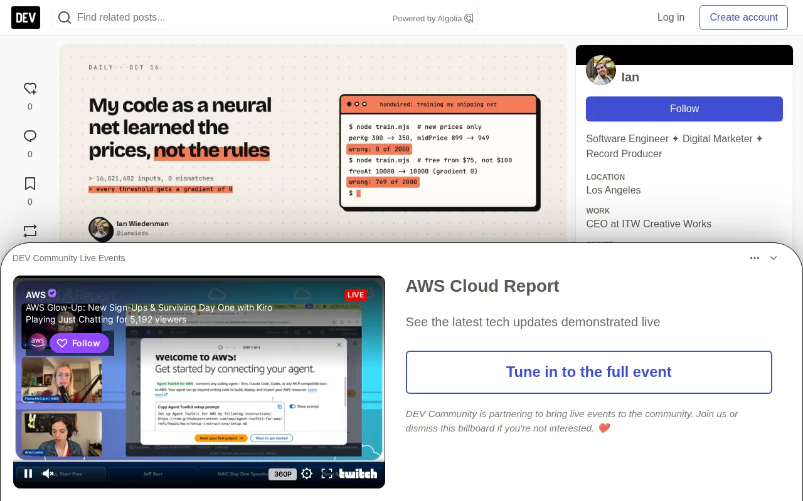The height and width of the screenshot is (501, 803).
Task: Unmute the Twitch stream audio
Action: click(48, 473)
